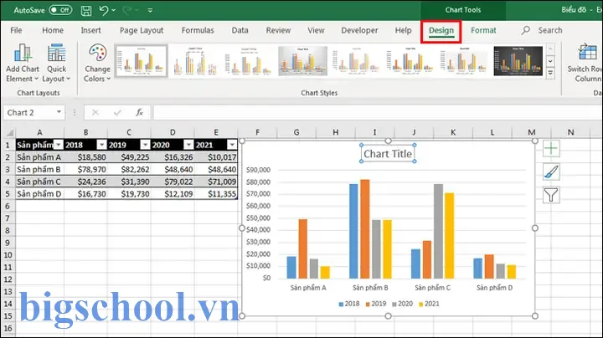This screenshot has height=338, width=603.
Task: Open the Review tab
Action: tap(278, 30)
